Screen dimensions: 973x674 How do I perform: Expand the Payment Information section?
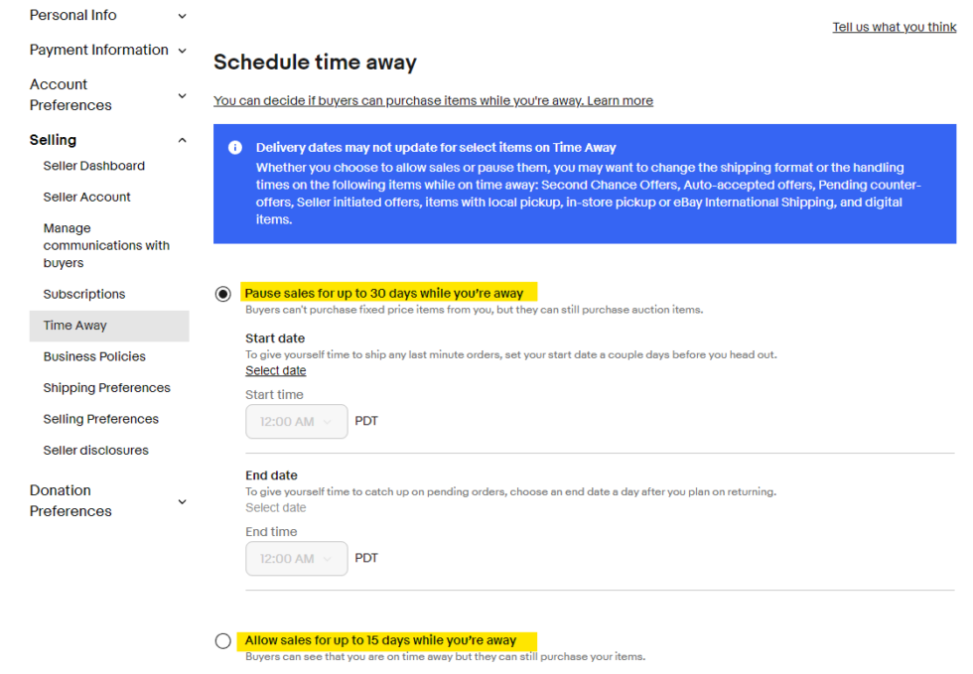point(182,50)
